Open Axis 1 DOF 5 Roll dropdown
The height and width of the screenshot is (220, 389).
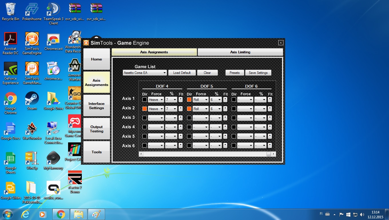[x=201, y=100]
